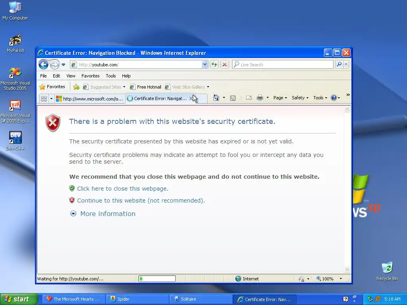This screenshot has height=305, width=407.
Task: Open the Start menu
Action: [19, 299]
